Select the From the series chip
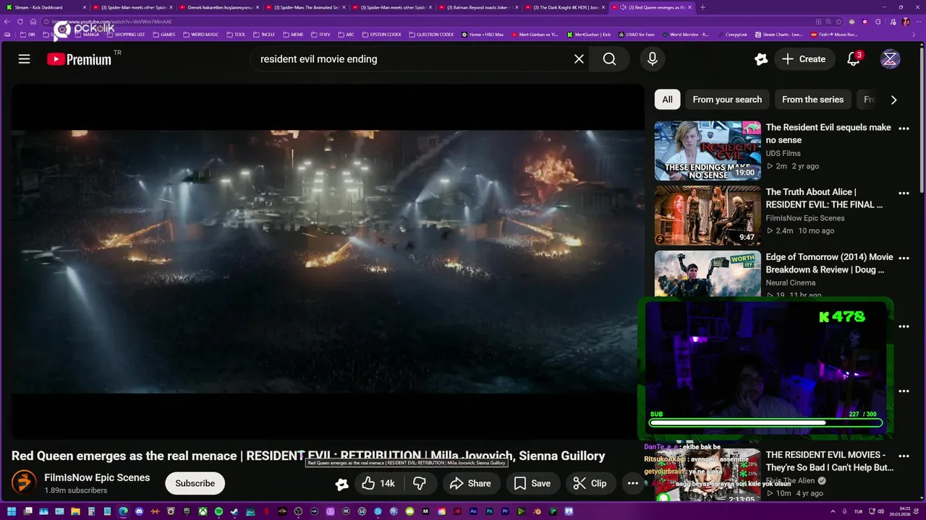 [x=812, y=100]
